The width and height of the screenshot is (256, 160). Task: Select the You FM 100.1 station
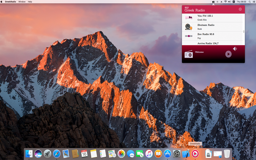(x=212, y=18)
